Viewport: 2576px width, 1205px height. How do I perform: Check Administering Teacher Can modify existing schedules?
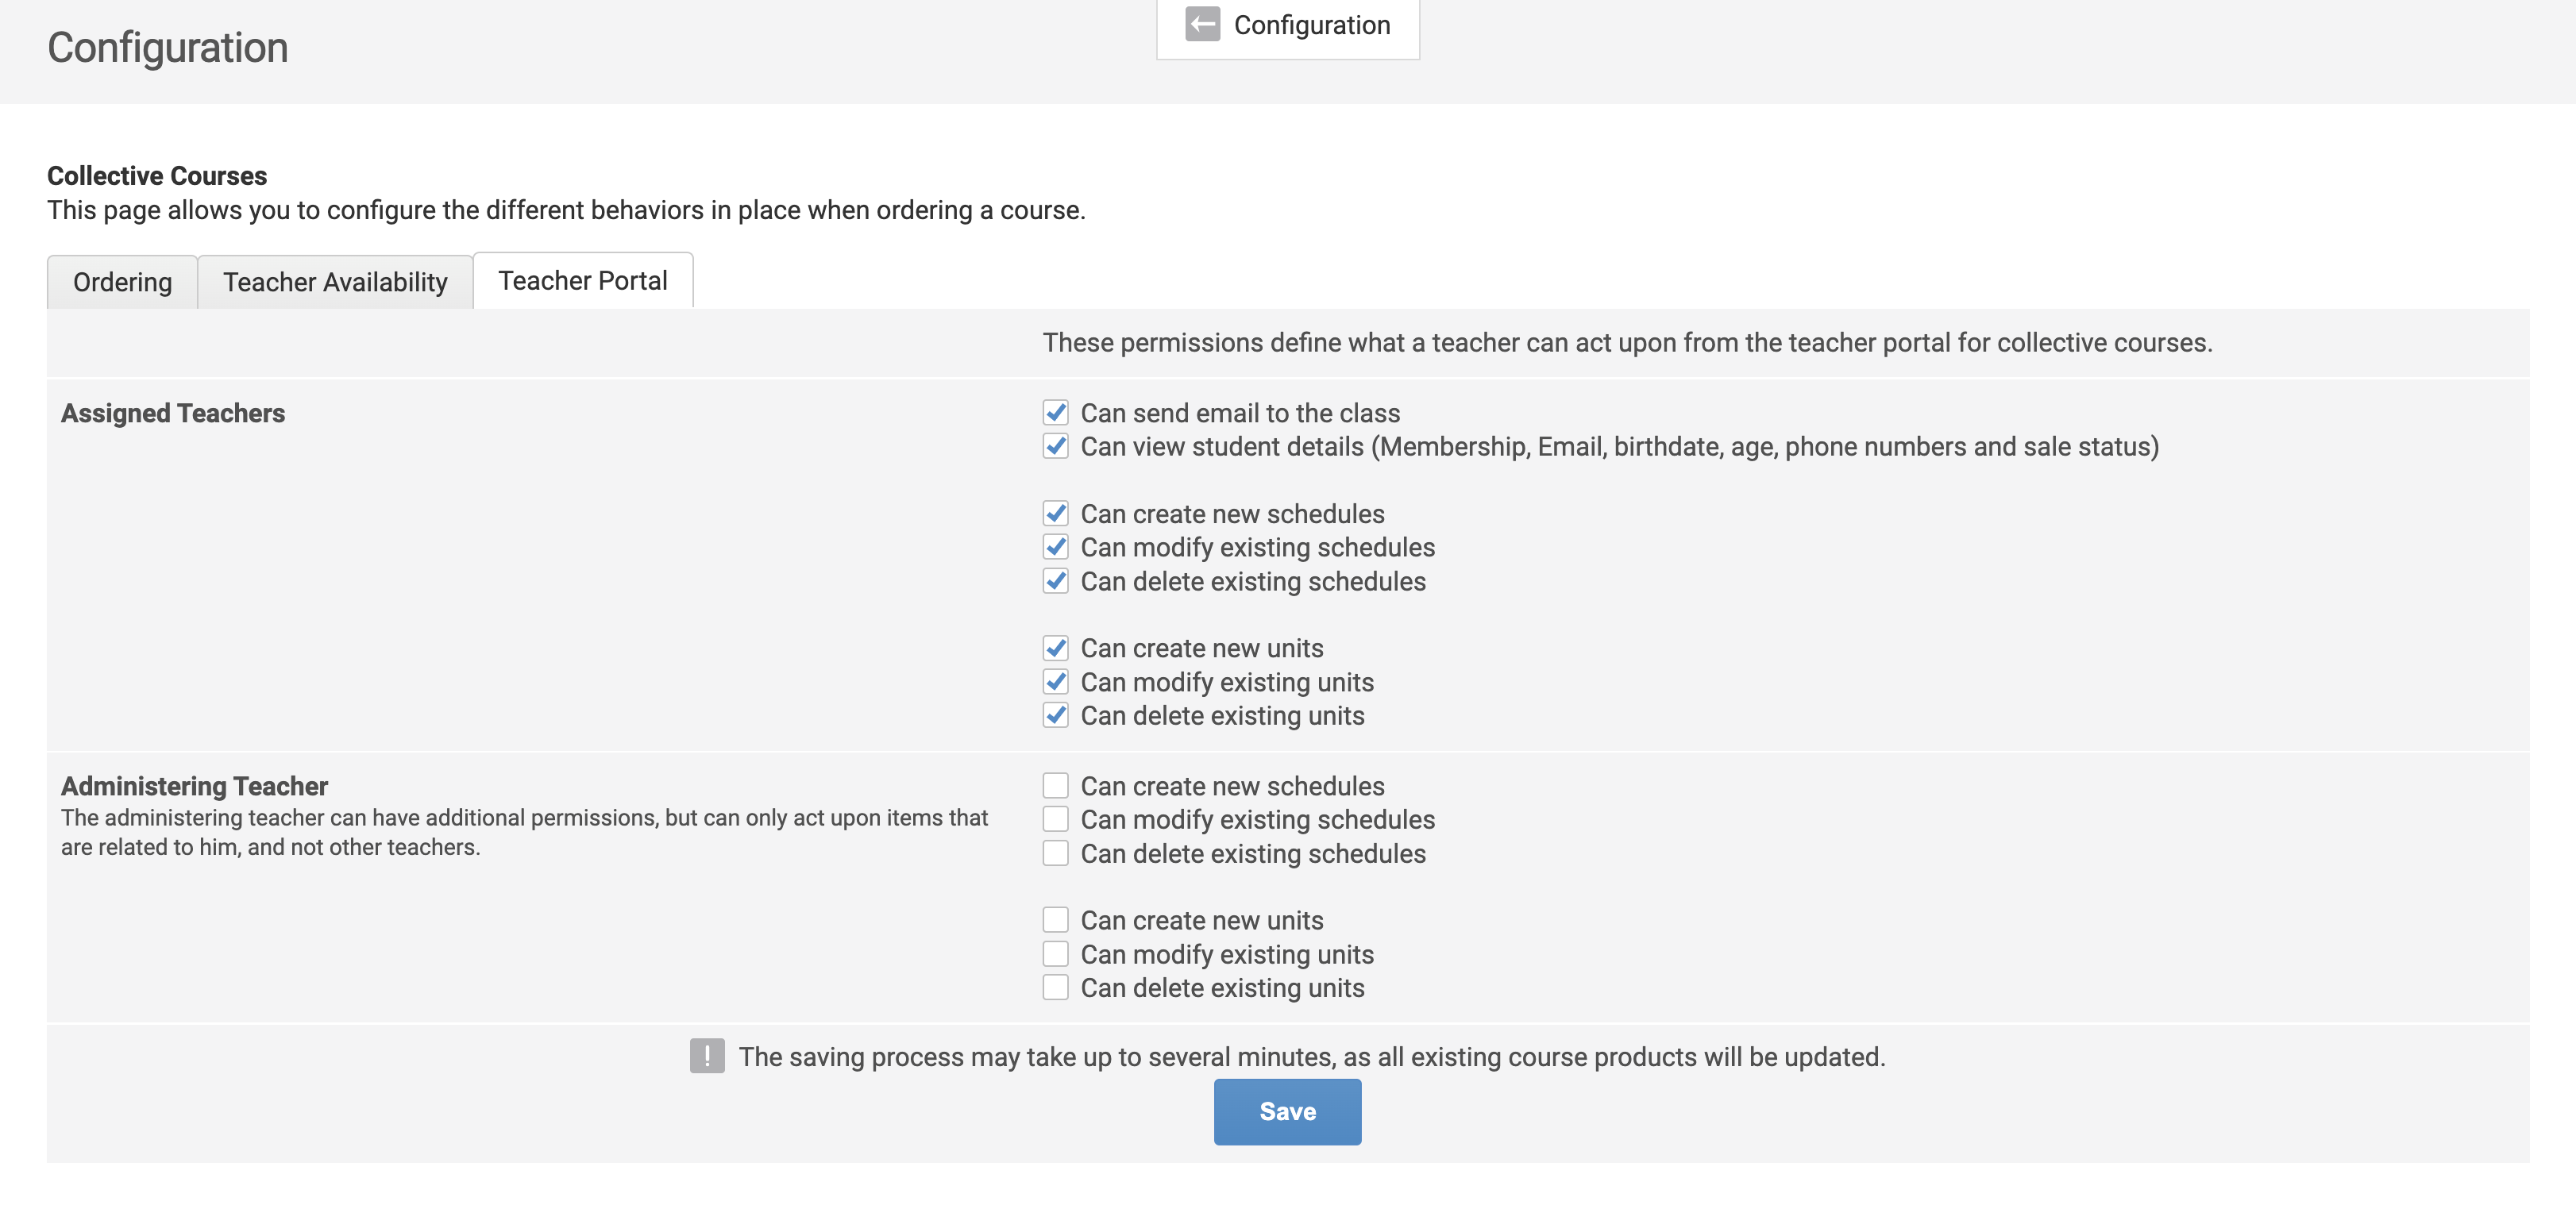pyautogui.click(x=1055, y=820)
